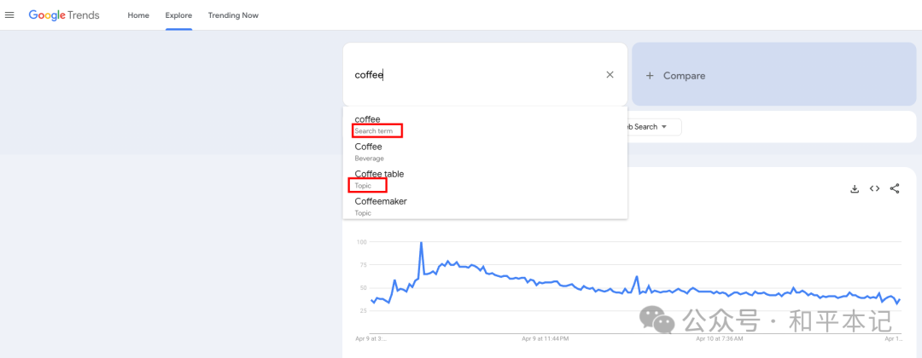Click the 100 value on the chart axis
Viewport: 922px width, 358px height.
pyautogui.click(x=362, y=242)
